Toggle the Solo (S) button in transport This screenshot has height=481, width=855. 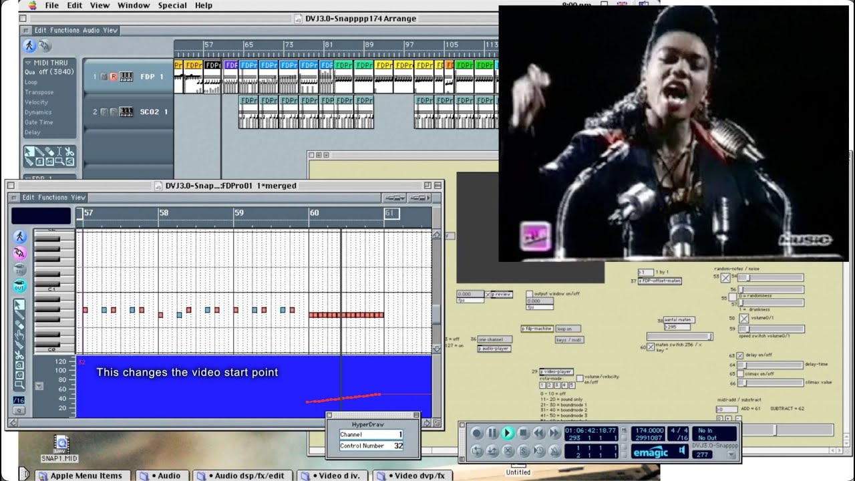(x=524, y=451)
